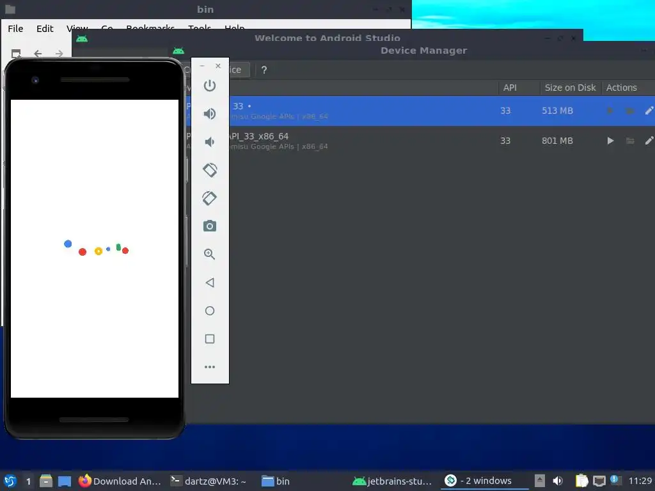Image resolution: width=655 pixels, height=491 pixels.
Task: Select the 513 MB size cell
Action: click(557, 111)
